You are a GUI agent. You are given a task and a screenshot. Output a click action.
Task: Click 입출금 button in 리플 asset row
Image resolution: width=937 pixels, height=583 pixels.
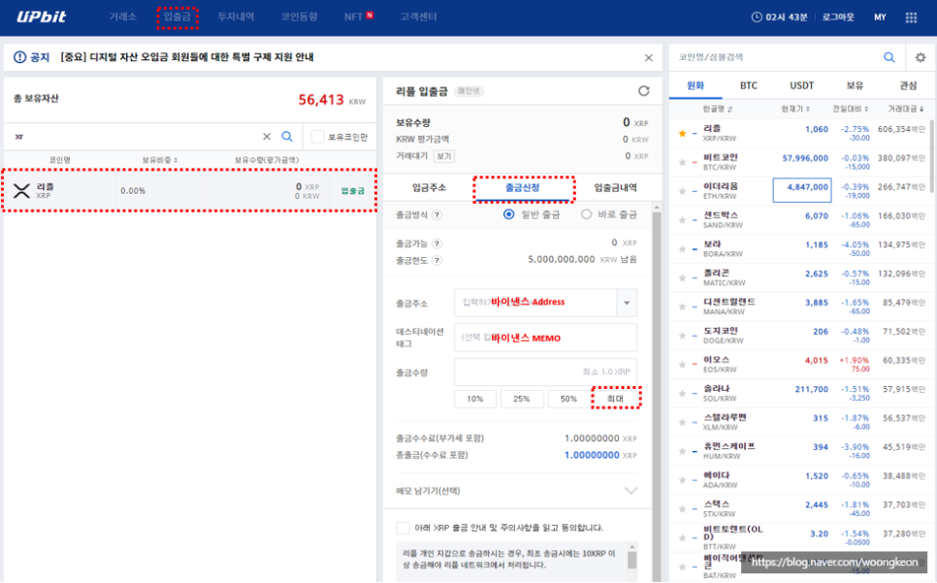point(352,191)
